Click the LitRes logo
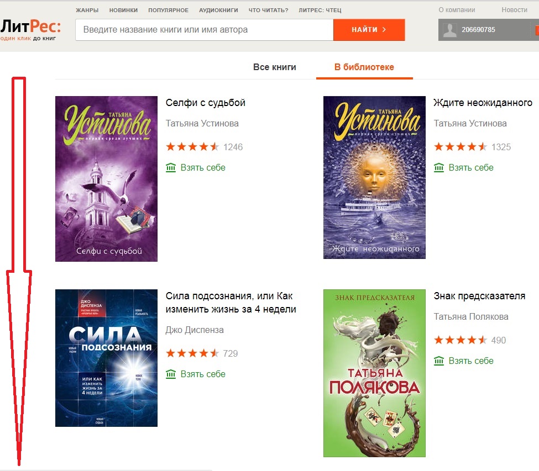The height and width of the screenshot is (471, 539). pos(30,29)
